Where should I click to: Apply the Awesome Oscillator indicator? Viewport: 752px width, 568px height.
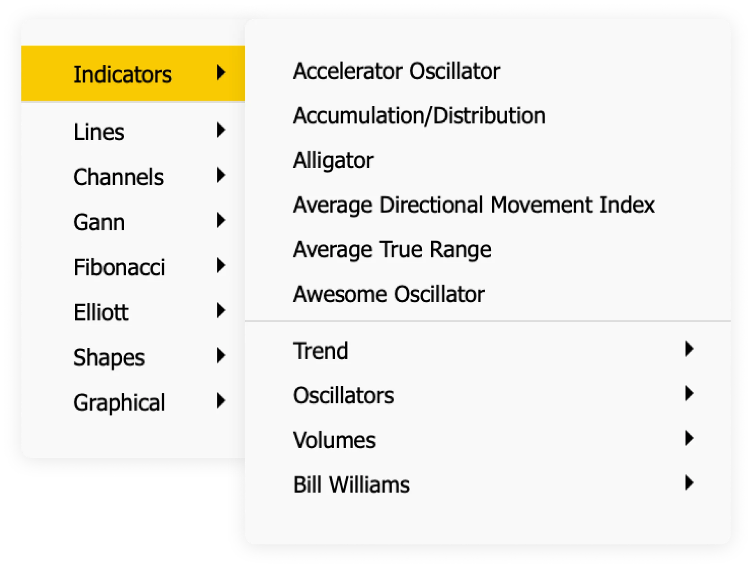[x=389, y=294]
